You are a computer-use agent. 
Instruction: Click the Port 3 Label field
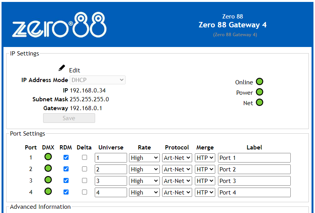click(254, 181)
